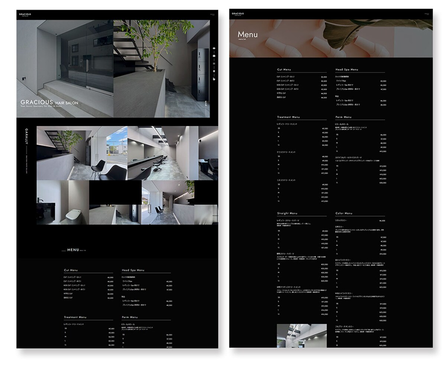
Task: Open gallery photo with staircase and tree
Action: [82, 153]
